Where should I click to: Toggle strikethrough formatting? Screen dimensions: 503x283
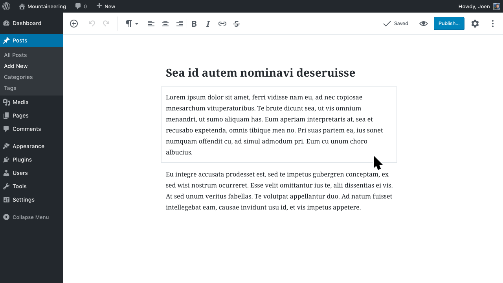point(237,24)
